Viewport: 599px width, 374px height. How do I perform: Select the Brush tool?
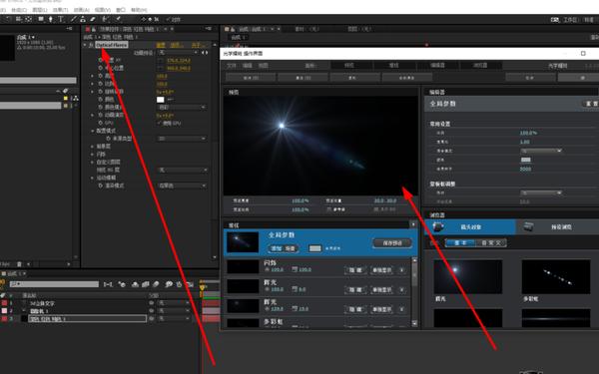(x=73, y=19)
